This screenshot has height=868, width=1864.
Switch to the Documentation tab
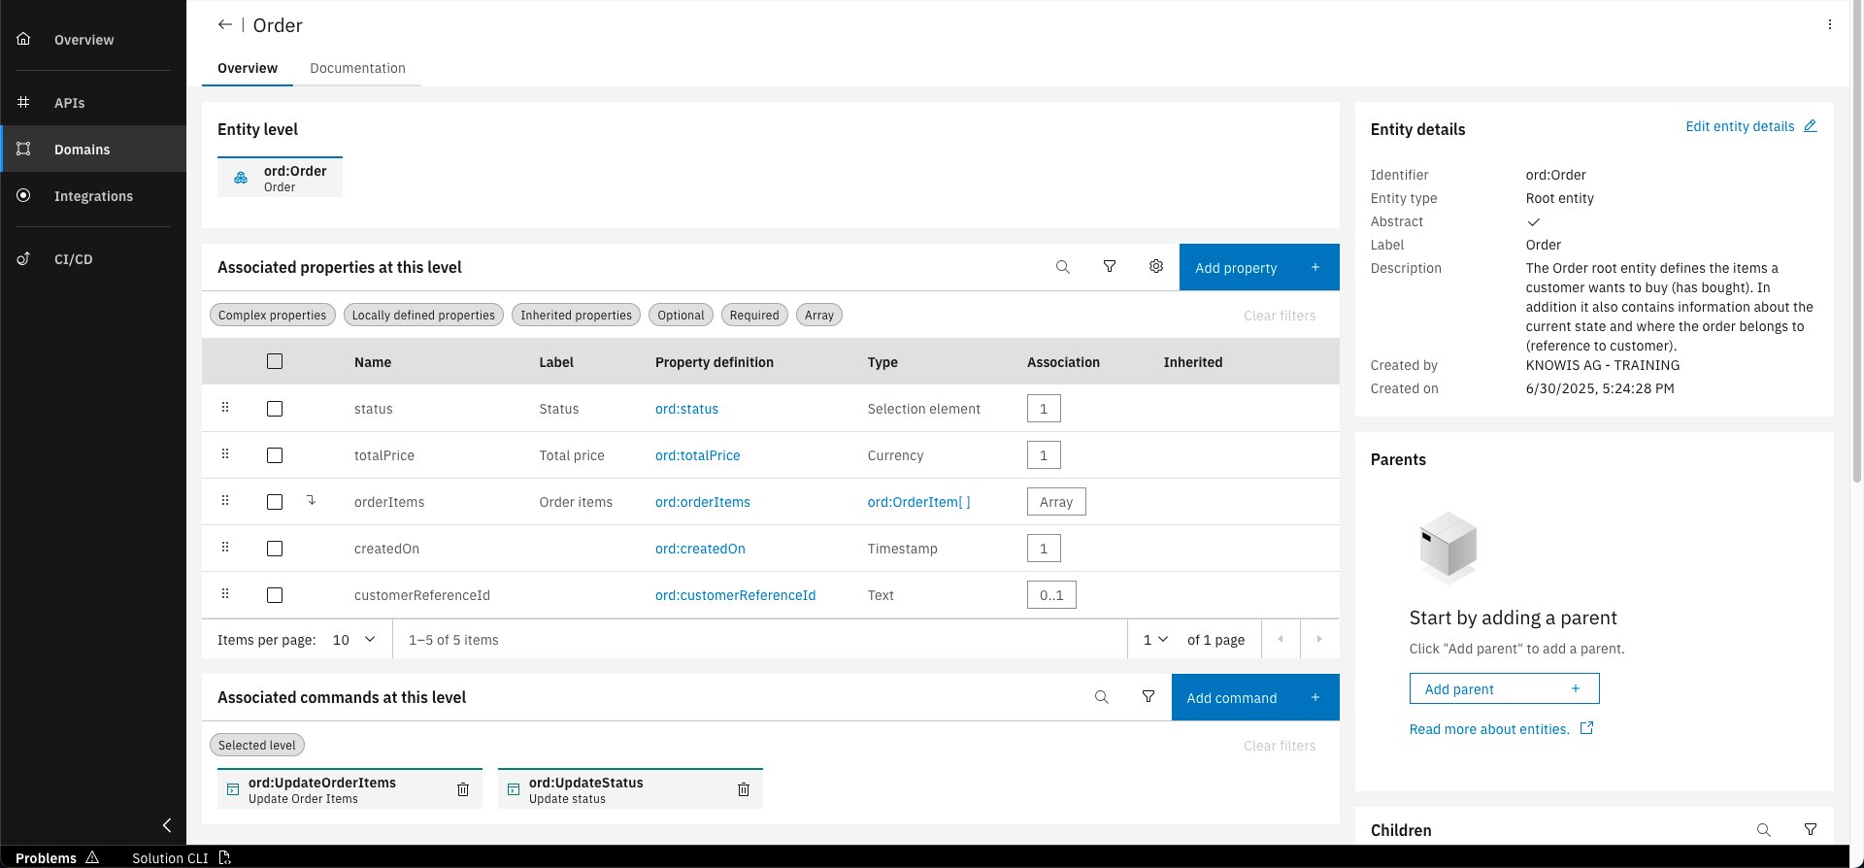coord(357,68)
